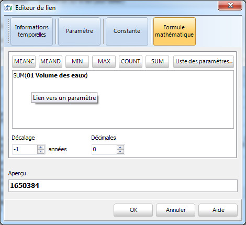Screen dimensions: 246x225
Task: Insert the MIN function
Action: tap(77, 61)
